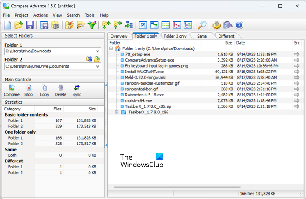Click the New project toolbar icon
The width and height of the screenshot is (306, 199).
(7, 25)
